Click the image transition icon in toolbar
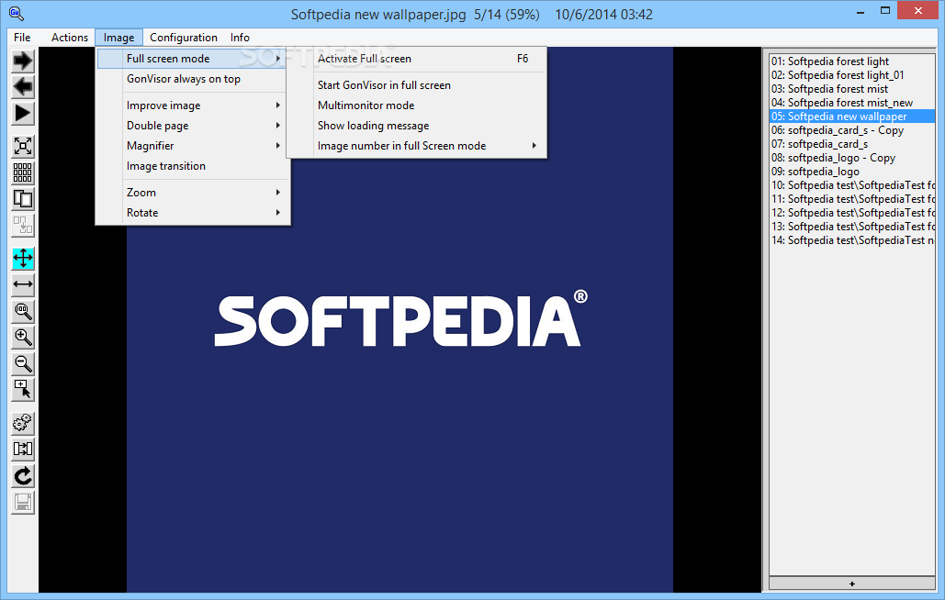Image resolution: width=945 pixels, height=600 pixels. (x=23, y=450)
